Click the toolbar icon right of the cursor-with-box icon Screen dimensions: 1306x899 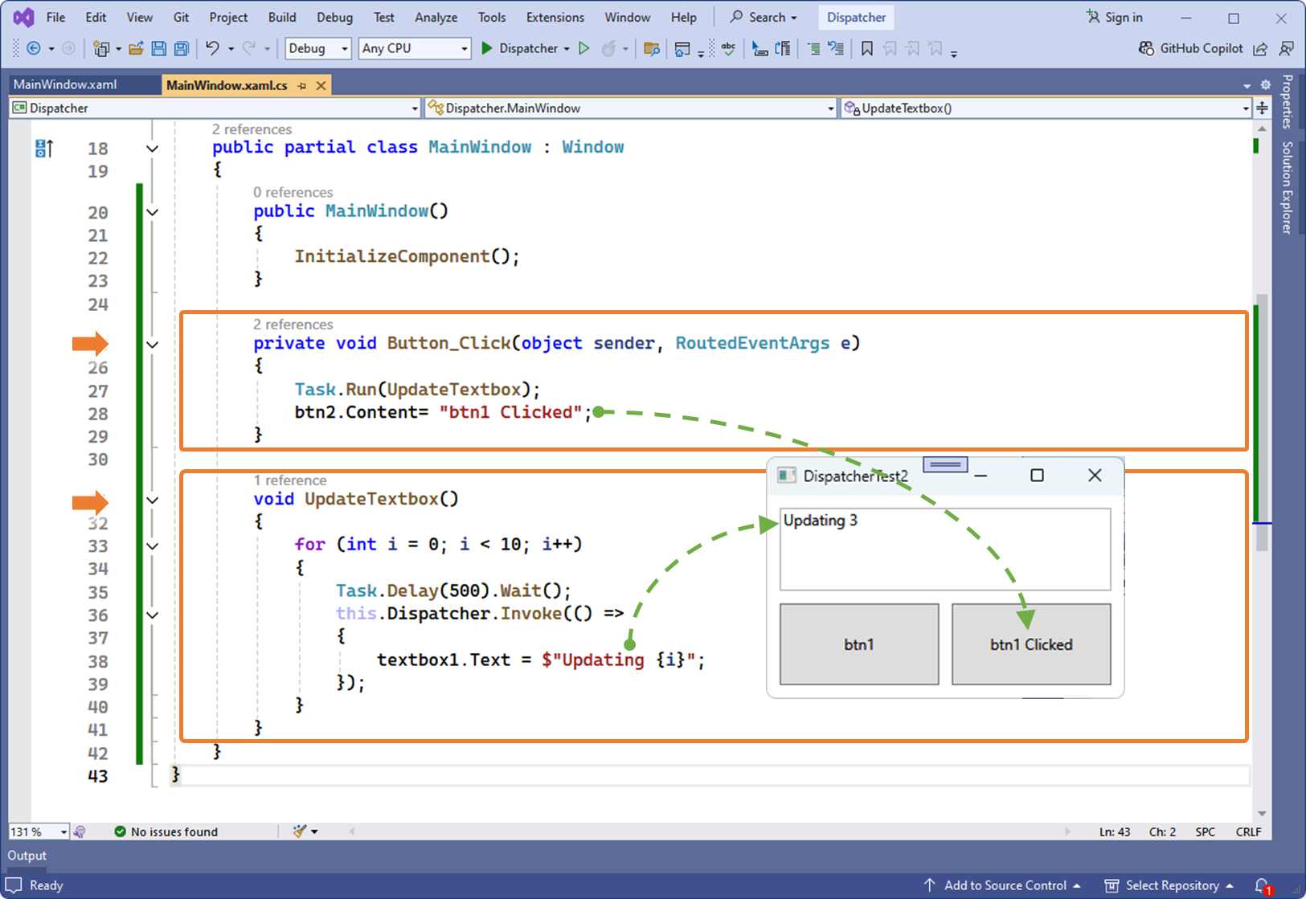coord(783,49)
